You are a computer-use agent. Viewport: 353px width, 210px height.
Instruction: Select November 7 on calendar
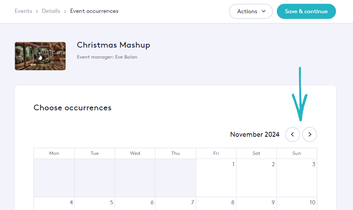[175, 203]
